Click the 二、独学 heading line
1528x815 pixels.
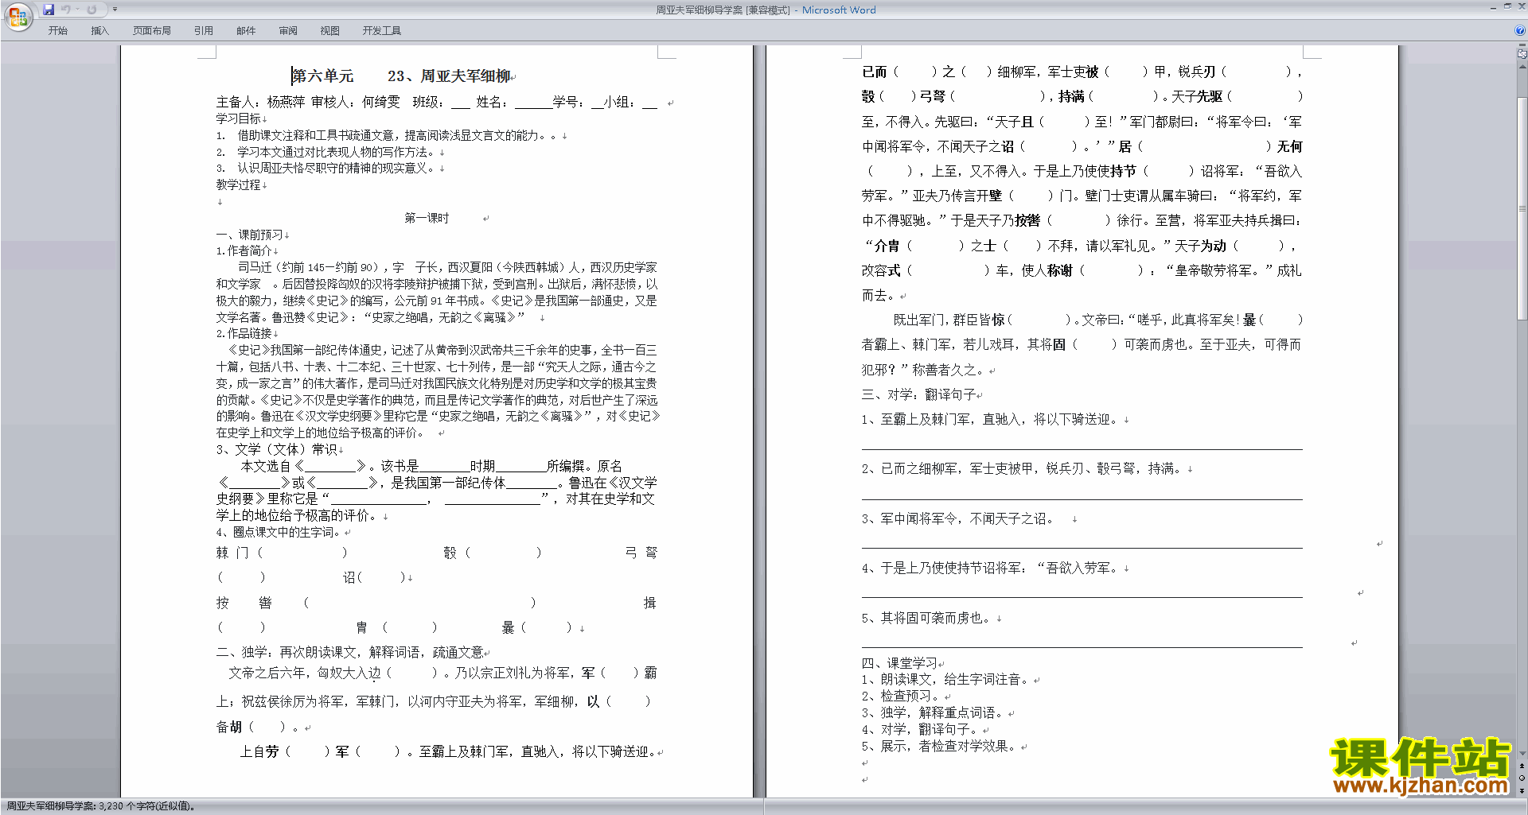(350, 653)
